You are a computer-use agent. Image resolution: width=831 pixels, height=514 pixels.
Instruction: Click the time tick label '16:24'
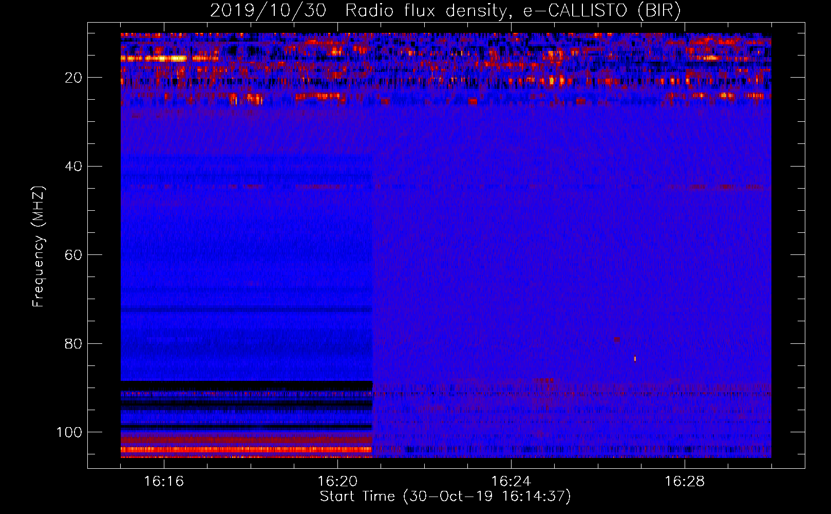[511, 482]
